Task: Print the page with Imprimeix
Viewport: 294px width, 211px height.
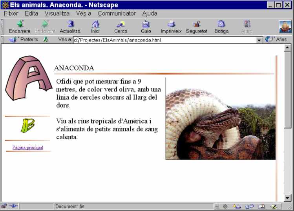Action: [x=171, y=27]
